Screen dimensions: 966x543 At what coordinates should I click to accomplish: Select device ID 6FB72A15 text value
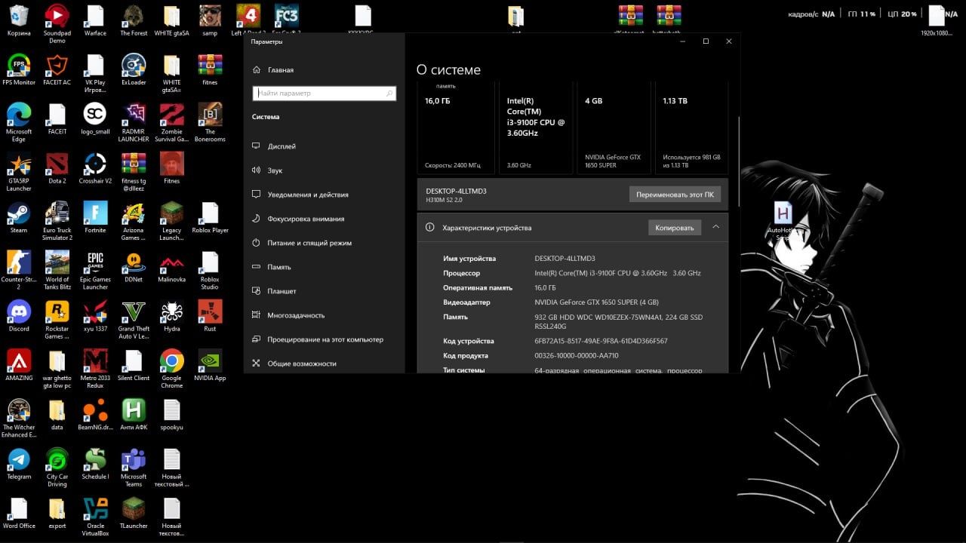pos(601,341)
